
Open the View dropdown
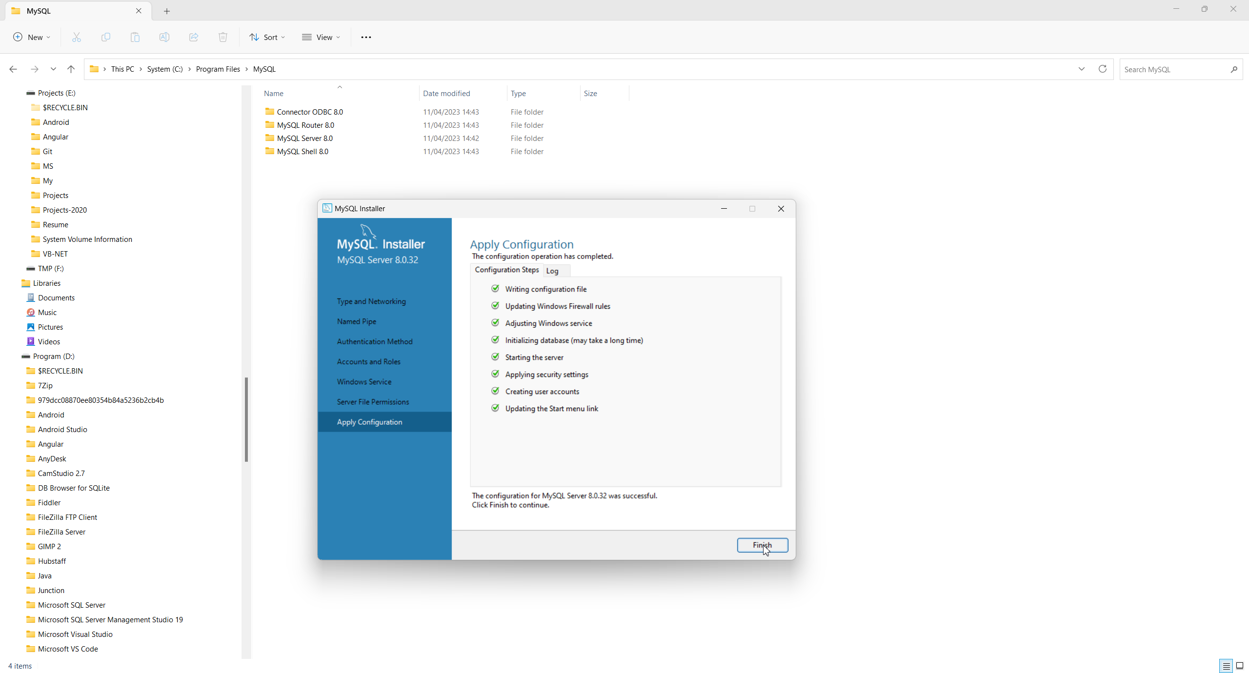321,37
